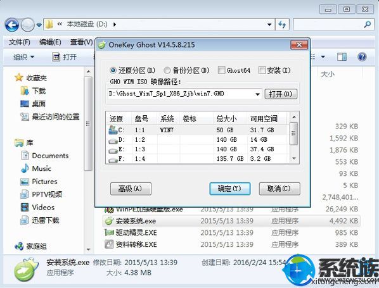The height and width of the screenshot is (288, 379).
Task: Expand the address bar history dropdown
Action: click(x=269, y=25)
